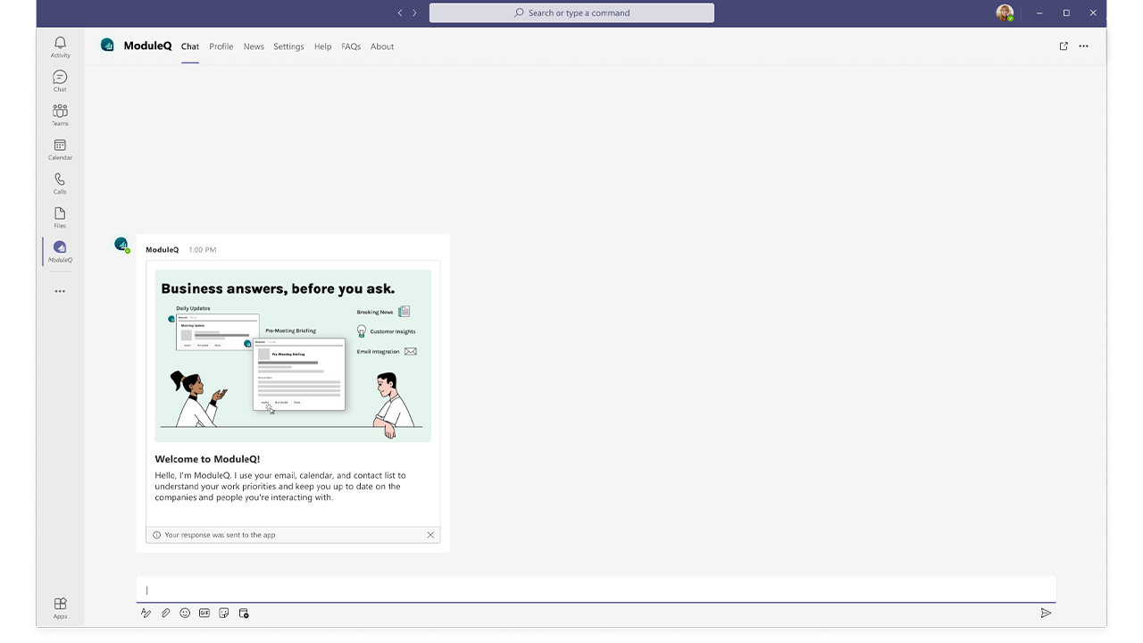Open the Apps store
The image size is (1143, 643).
60,608
